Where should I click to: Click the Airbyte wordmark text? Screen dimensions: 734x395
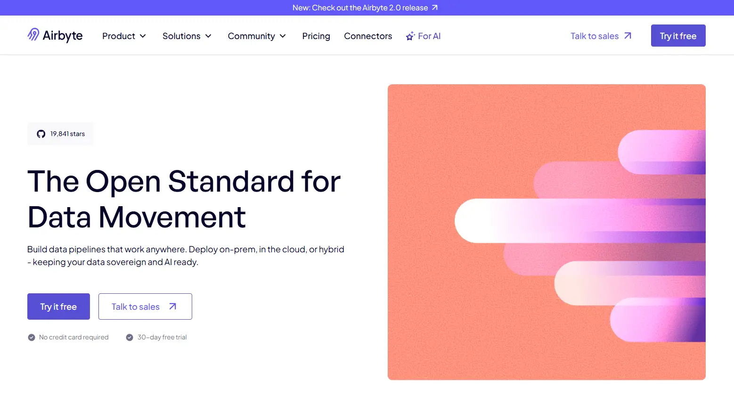pyautogui.click(x=63, y=36)
